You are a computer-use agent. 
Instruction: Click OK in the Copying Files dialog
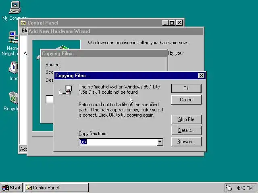186,88
